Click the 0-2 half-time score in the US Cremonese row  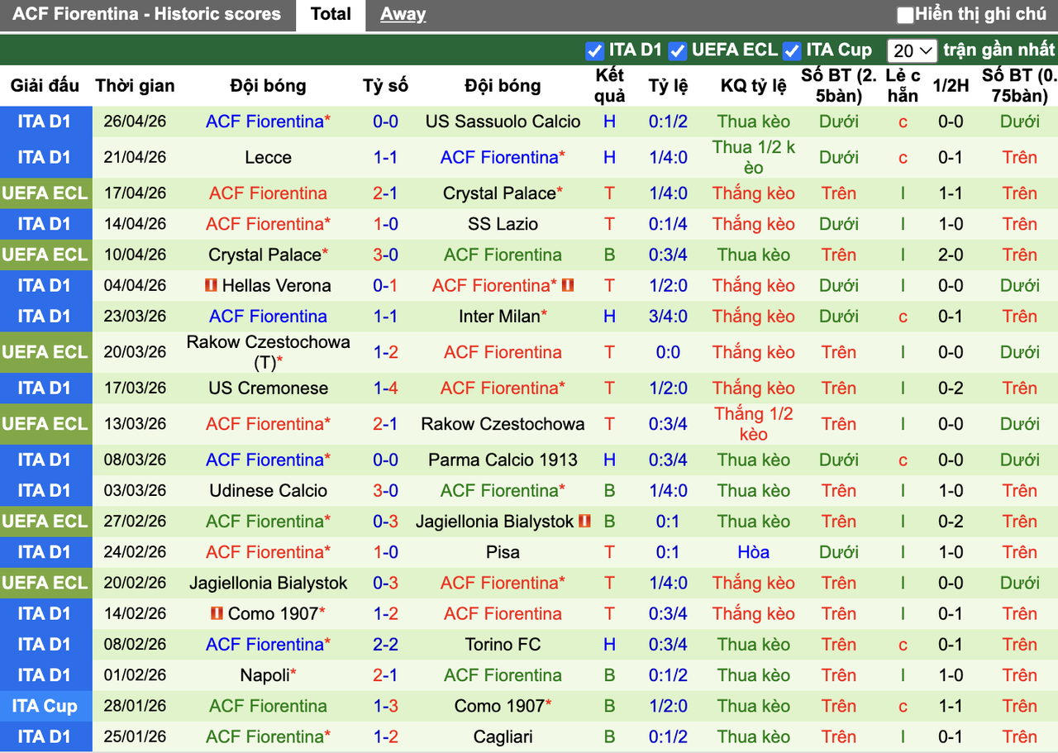(951, 388)
